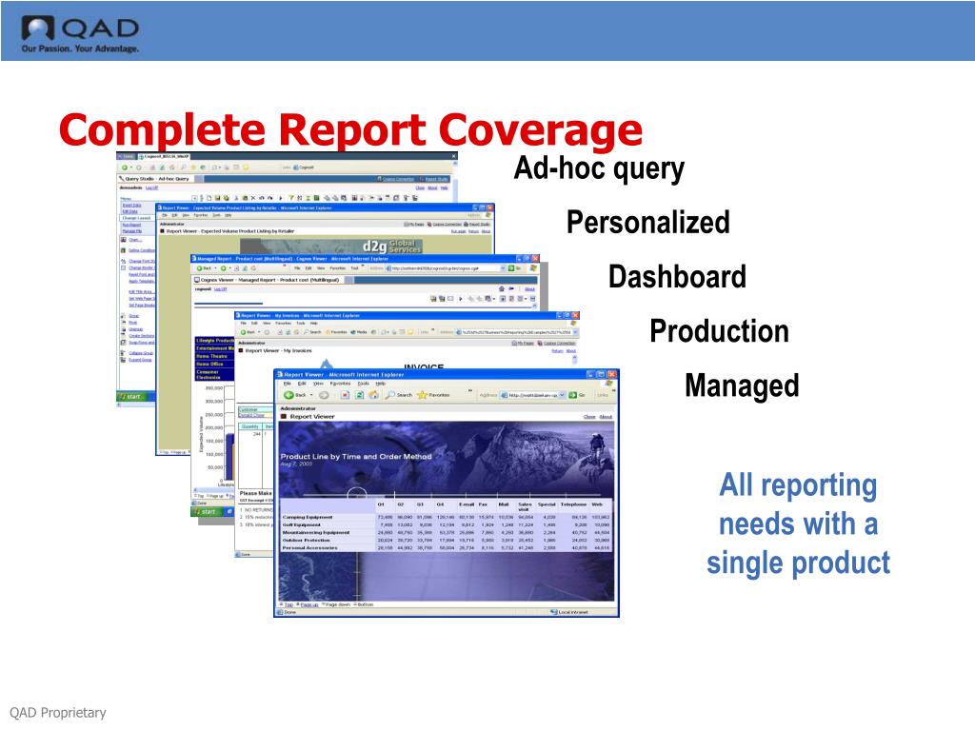975x731 pixels.
Task: Click Log Off link in Managed Report window
Action: click(x=220, y=289)
